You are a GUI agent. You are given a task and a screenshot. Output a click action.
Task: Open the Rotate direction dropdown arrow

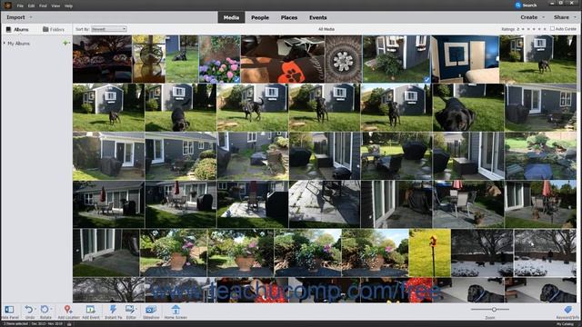[51, 309]
